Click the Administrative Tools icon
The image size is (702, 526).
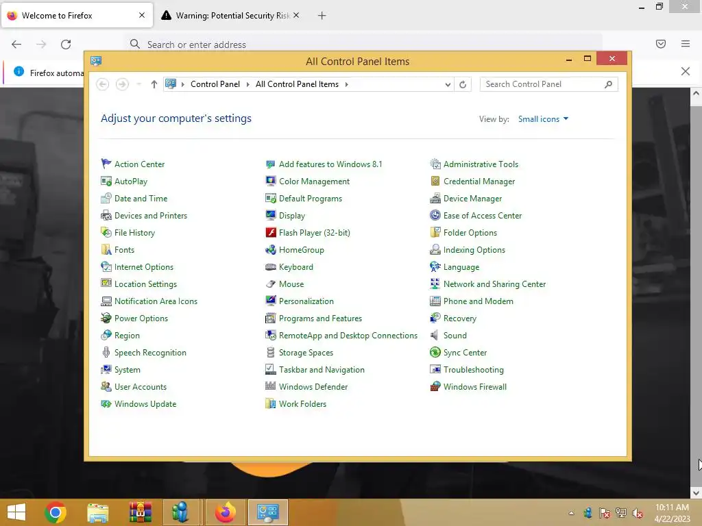[x=435, y=164]
